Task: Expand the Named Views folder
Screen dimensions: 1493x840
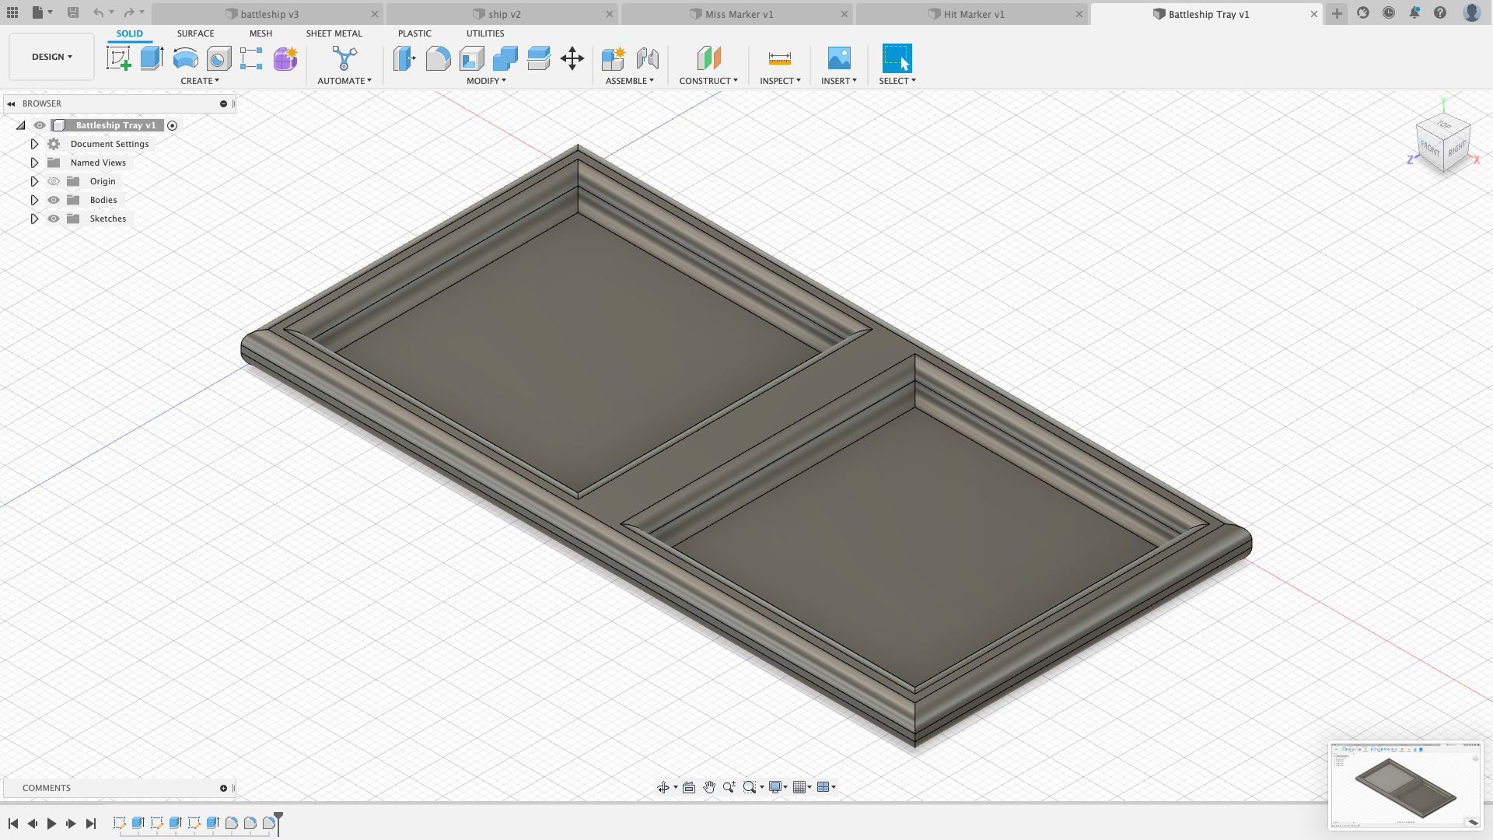Action: (x=34, y=162)
